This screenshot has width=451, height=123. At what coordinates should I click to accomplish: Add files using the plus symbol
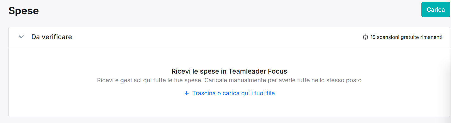(187, 93)
